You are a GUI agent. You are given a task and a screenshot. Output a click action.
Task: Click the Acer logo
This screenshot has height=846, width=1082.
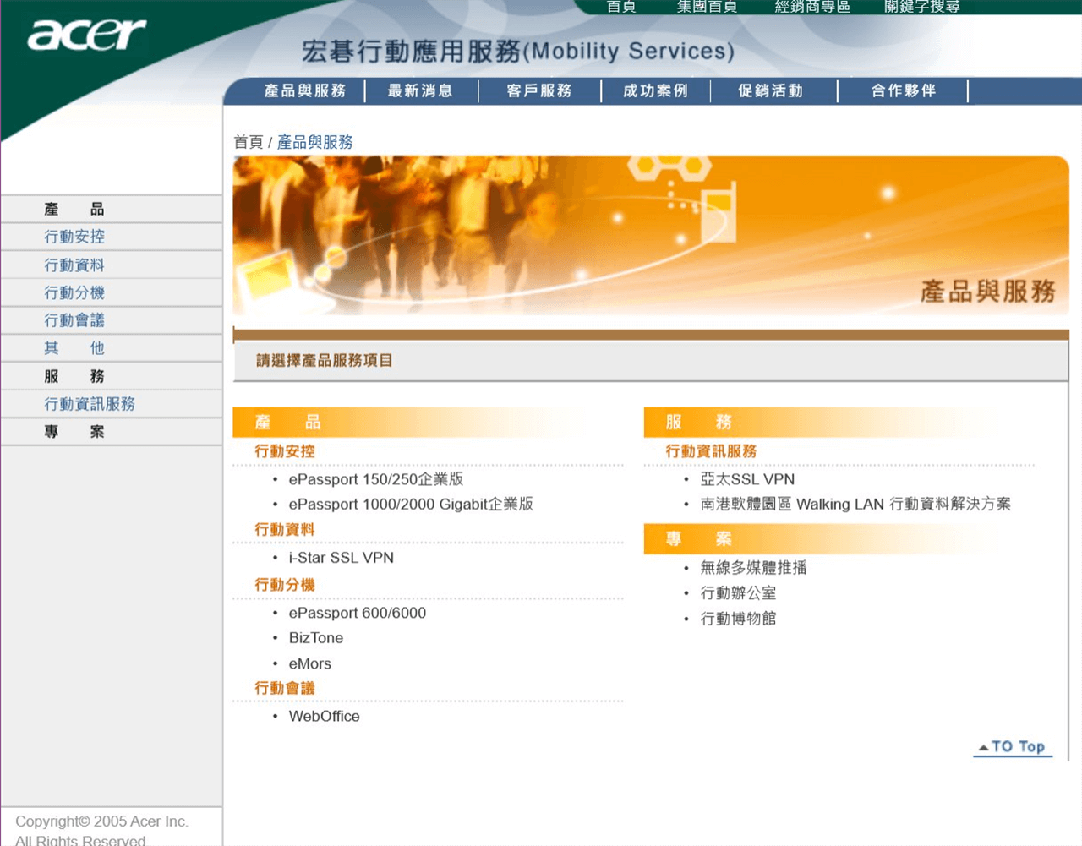pos(87,35)
